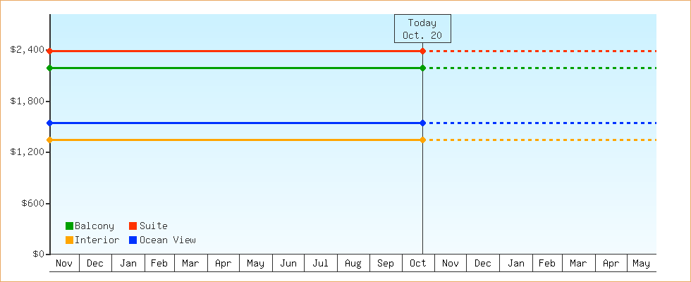This screenshot has width=691, height=282.
Task: Click the Suite starting point at left axis
Action: pos(49,51)
